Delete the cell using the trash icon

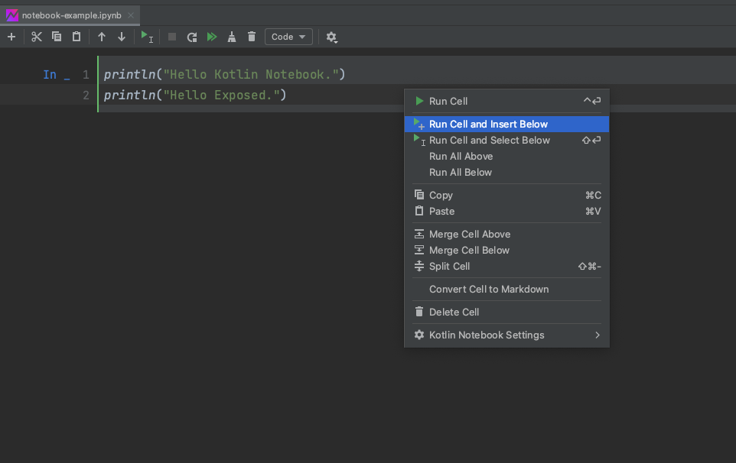click(252, 36)
